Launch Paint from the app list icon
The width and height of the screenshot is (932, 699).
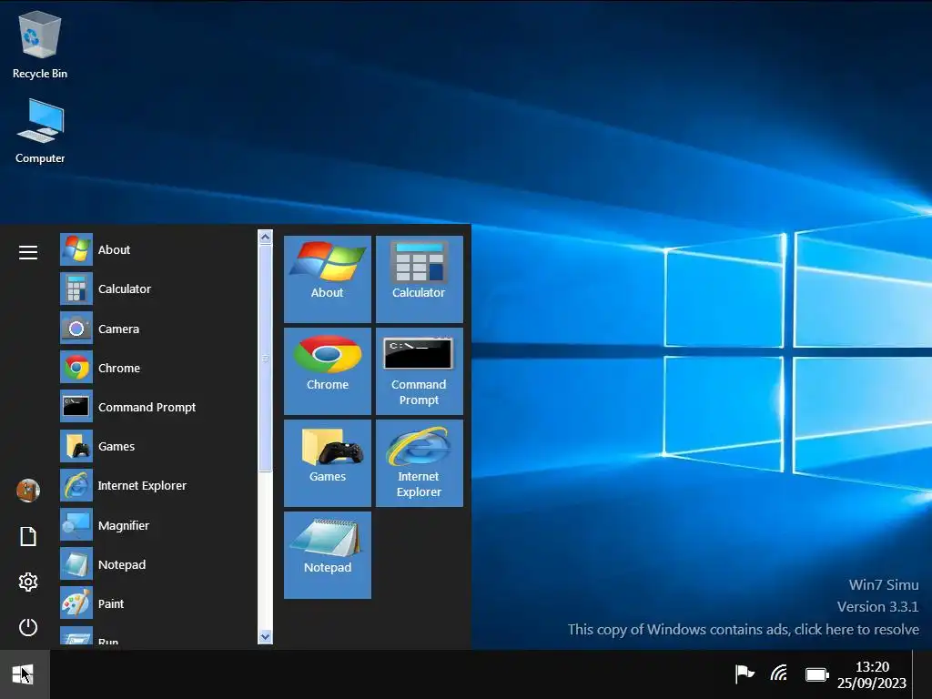click(x=76, y=603)
